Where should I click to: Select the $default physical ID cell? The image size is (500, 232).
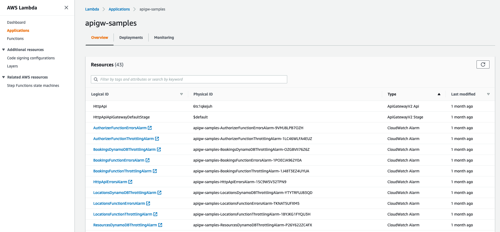click(x=200, y=117)
